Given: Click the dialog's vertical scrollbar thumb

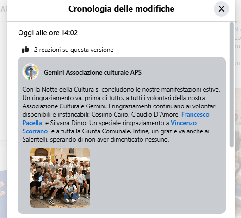Looking at the screenshot, I should pyautogui.click(x=232, y=84).
